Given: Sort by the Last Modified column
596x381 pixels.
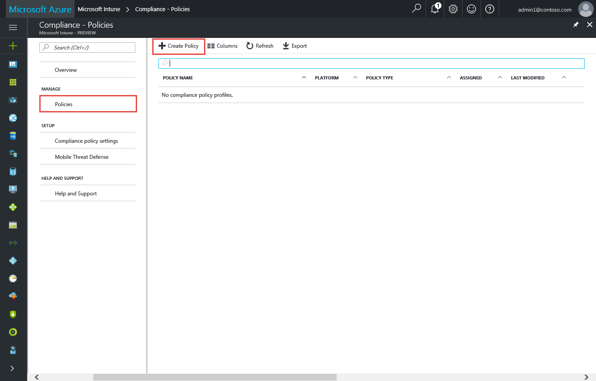Looking at the screenshot, I should coord(527,78).
